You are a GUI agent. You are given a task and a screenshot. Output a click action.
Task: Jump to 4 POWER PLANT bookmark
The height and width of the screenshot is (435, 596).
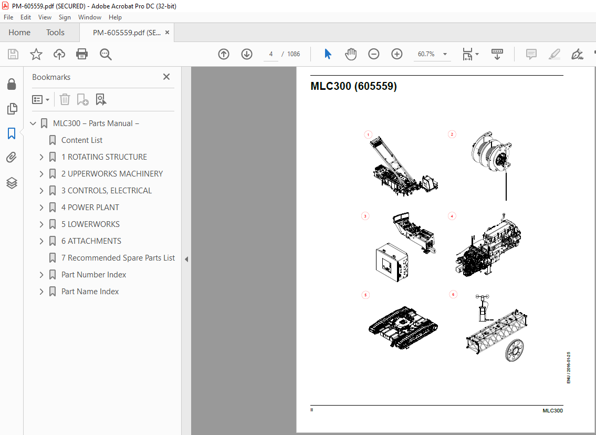[x=90, y=207]
